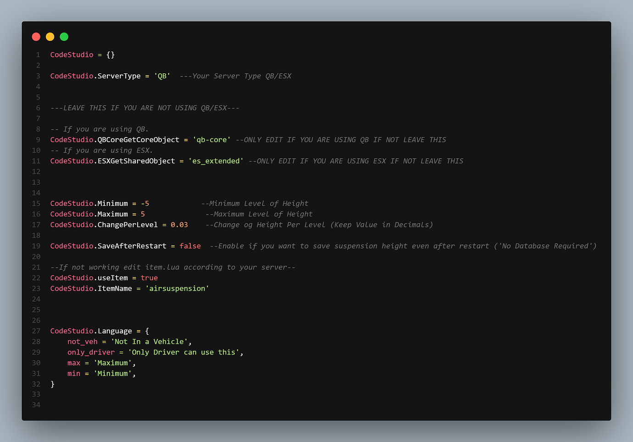The image size is (633, 442).
Task: Click the green maximize traffic light button
Action: (64, 37)
